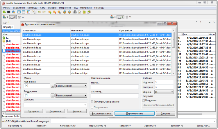
Task: Click the Закрыть button
Action: tap(166, 113)
